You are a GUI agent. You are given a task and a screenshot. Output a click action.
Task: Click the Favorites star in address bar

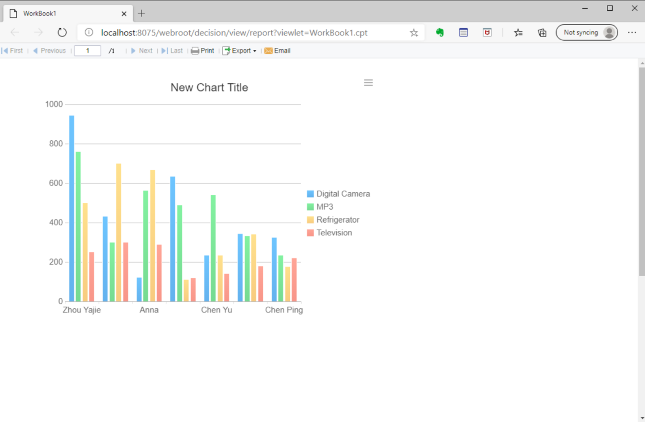414,32
